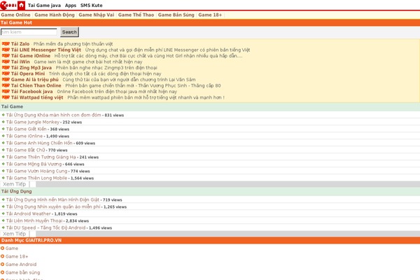This screenshot has height=280, width=420.
Task: Open Tải Game Jungle Monkey
Action: coord(33,122)
